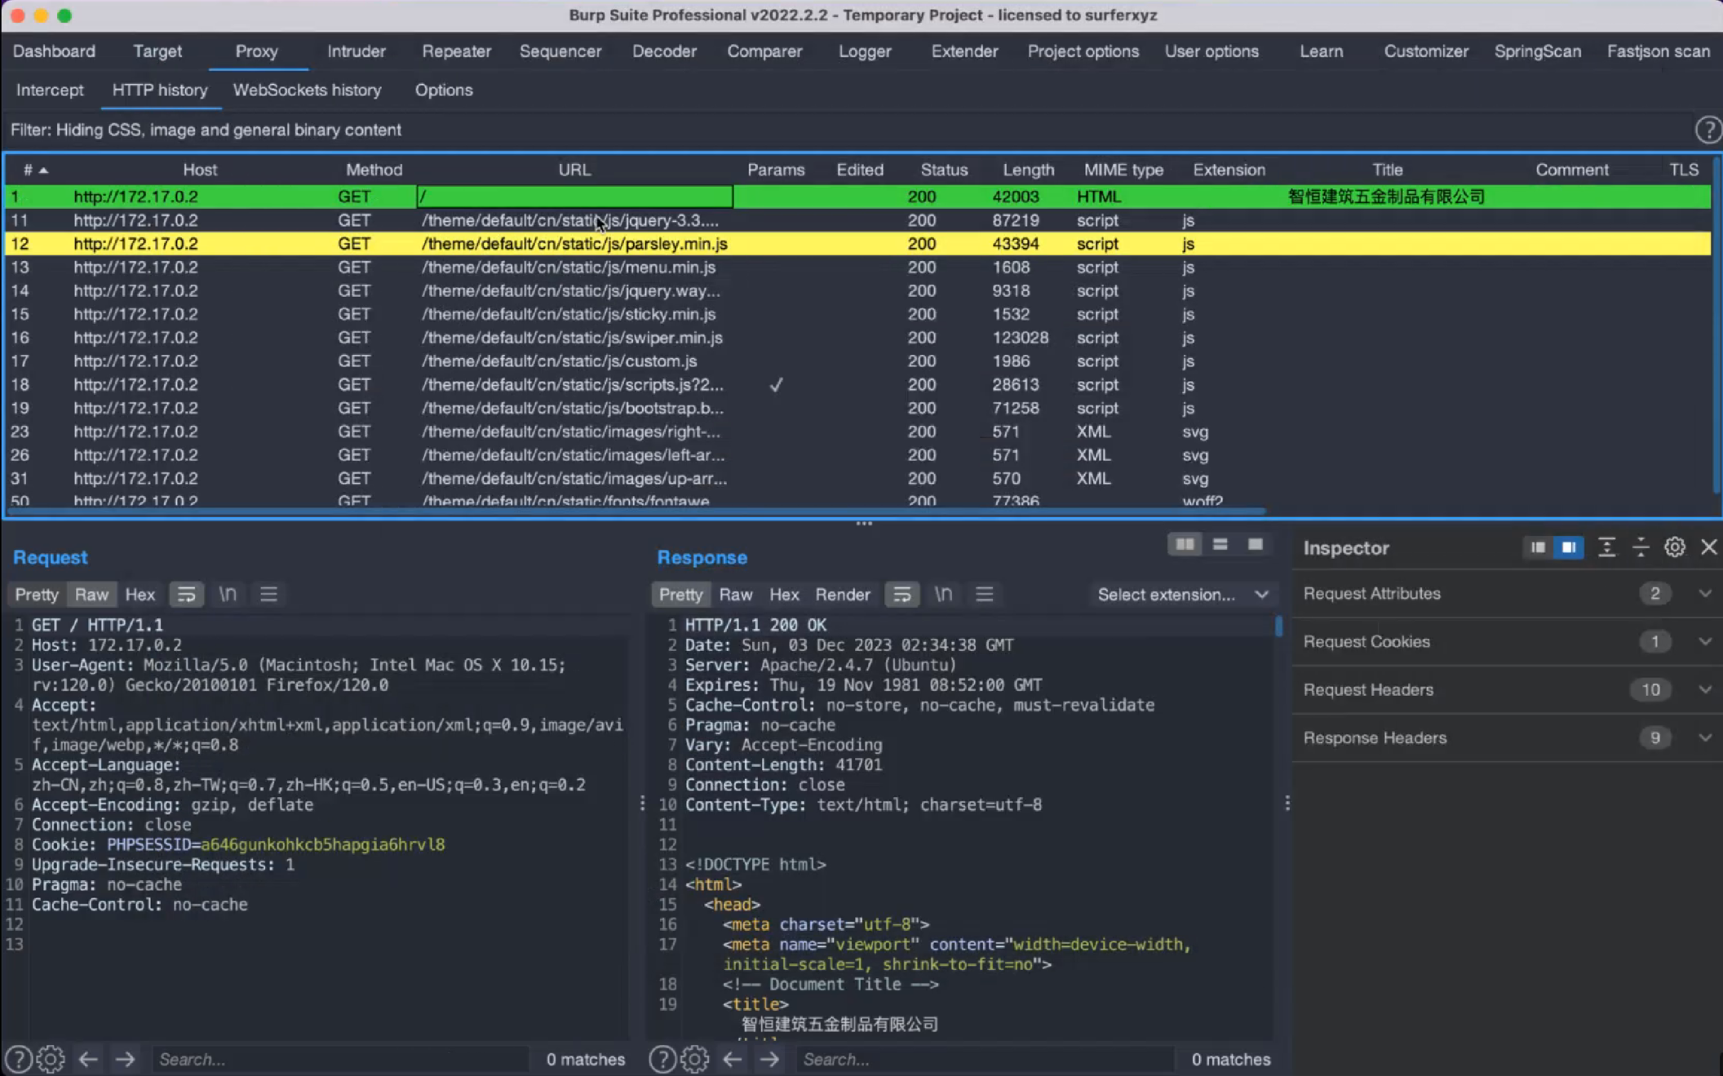Go to next Response search match arrow
1723x1076 pixels.
[769, 1059]
